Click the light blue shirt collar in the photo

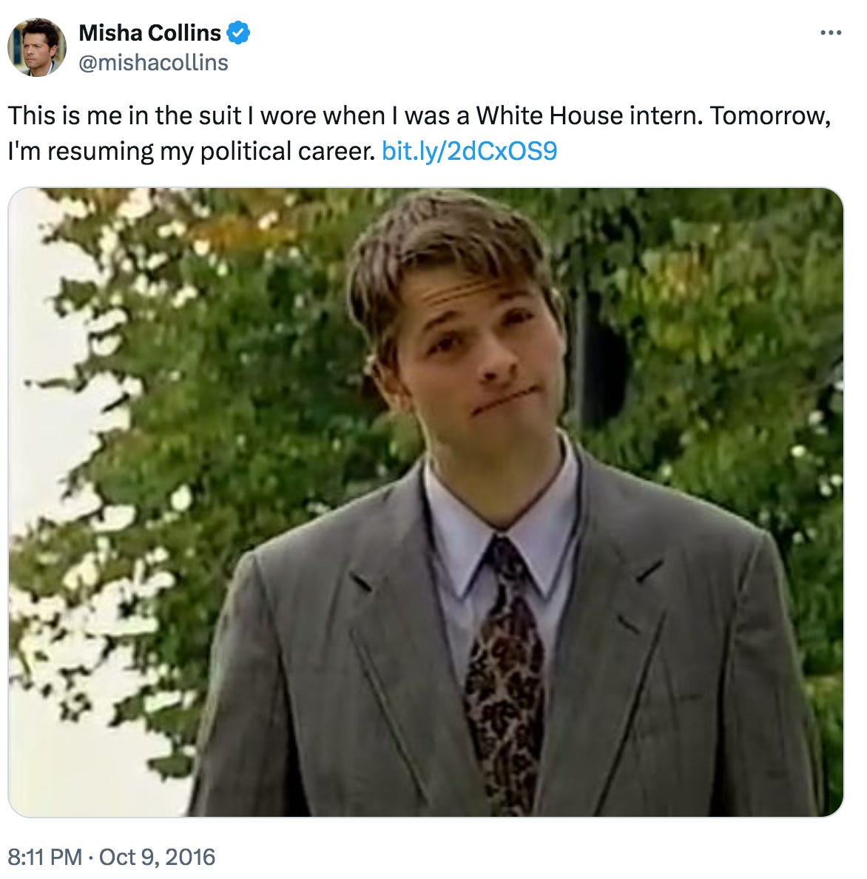click(x=499, y=538)
